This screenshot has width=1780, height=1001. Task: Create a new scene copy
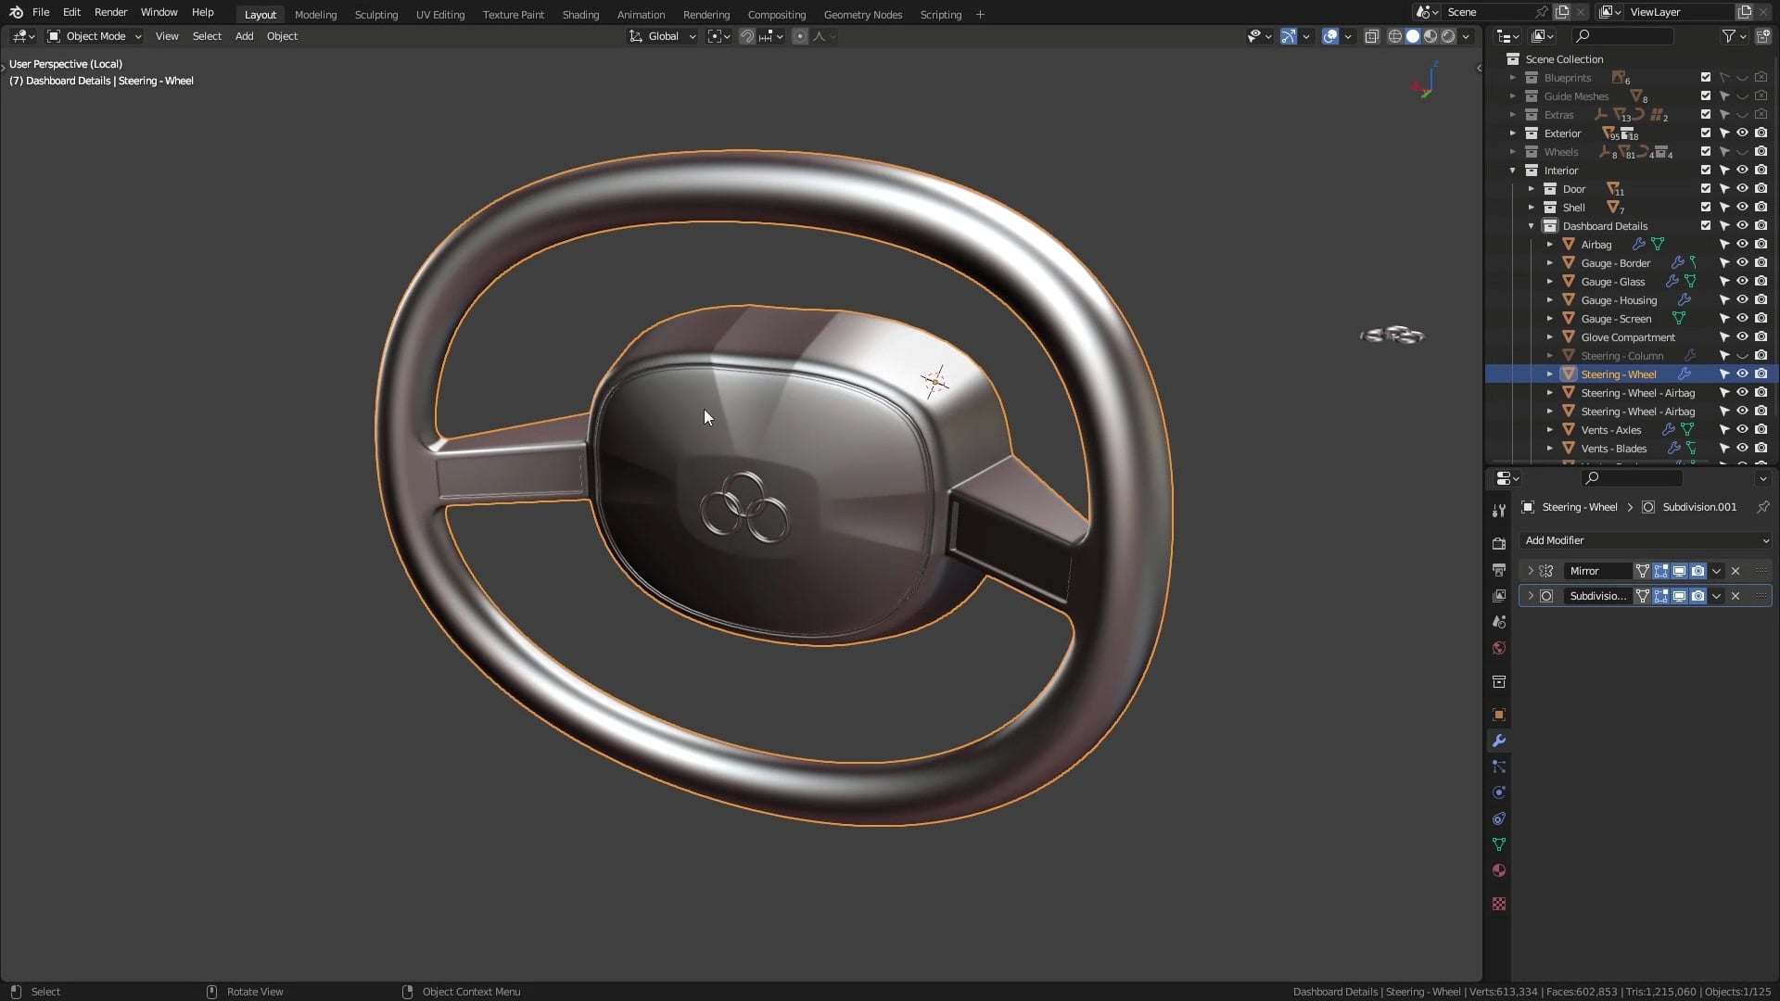pyautogui.click(x=1562, y=12)
